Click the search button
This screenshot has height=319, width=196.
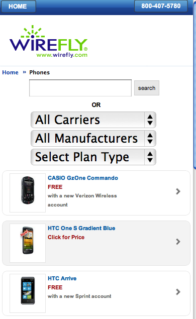click(x=147, y=88)
